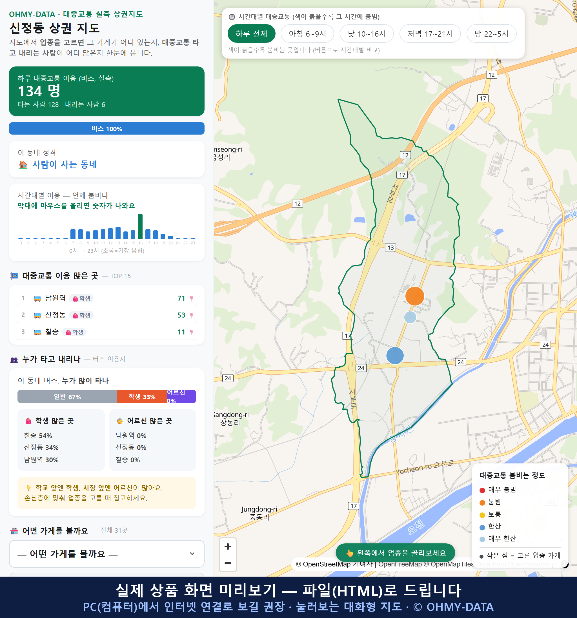Click the blue 한산 legend dot
The width and height of the screenshot is (577, 618).
pyautogui.click(x=482, y=527)
